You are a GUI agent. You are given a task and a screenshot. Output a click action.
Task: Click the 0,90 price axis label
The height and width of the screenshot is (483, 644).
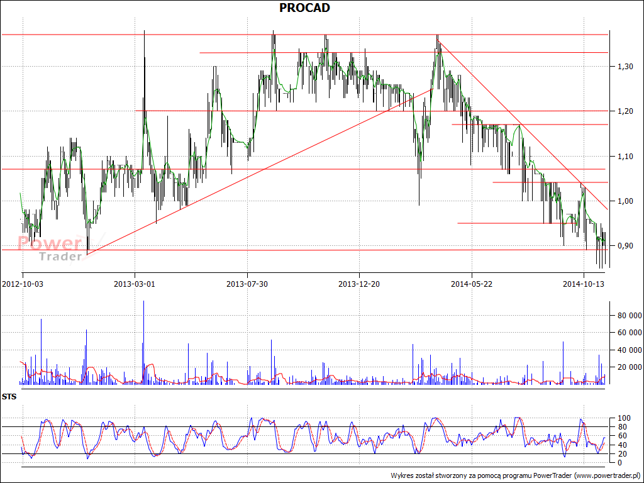(x=625, y=246)
